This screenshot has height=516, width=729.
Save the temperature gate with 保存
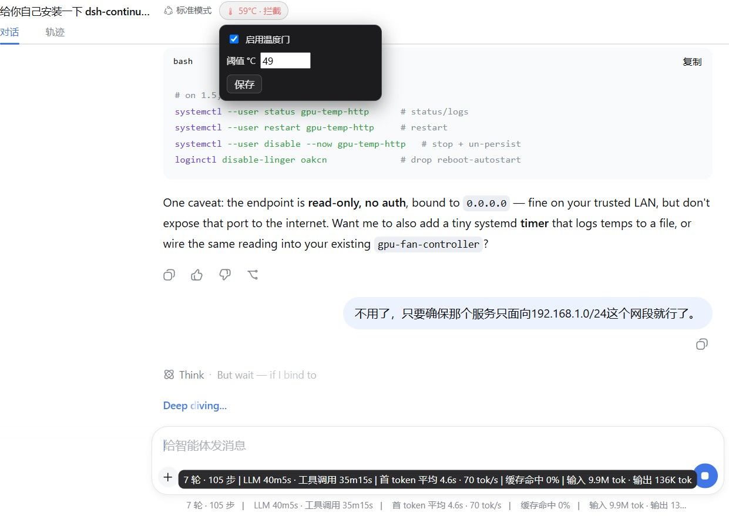coord(244,84)
